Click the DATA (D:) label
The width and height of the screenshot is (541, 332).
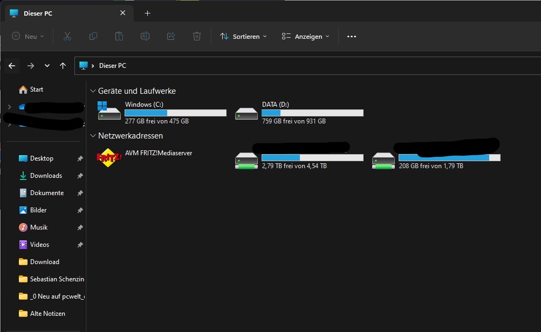point(275,105)
